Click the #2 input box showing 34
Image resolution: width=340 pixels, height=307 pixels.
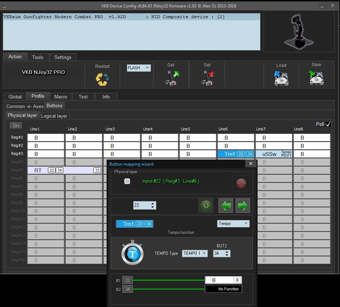128,289
